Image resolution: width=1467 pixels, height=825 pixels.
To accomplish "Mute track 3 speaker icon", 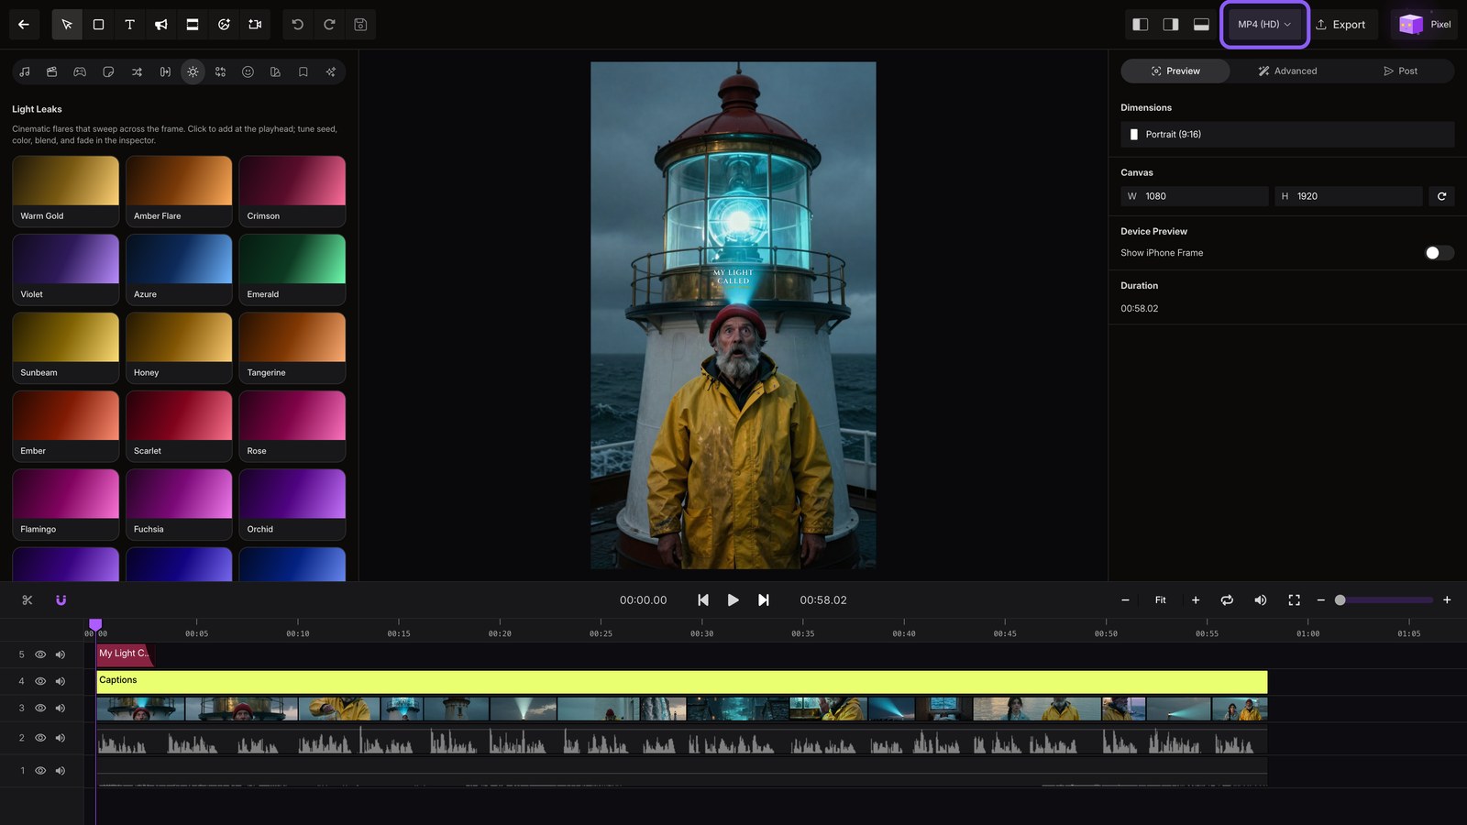I will pos(61,709).
